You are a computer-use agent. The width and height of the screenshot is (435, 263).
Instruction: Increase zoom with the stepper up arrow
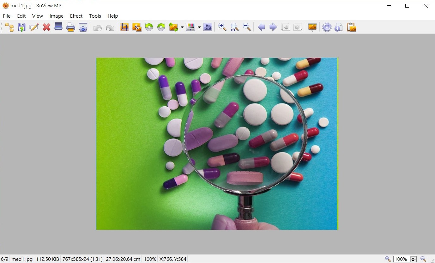coord(413,258)
